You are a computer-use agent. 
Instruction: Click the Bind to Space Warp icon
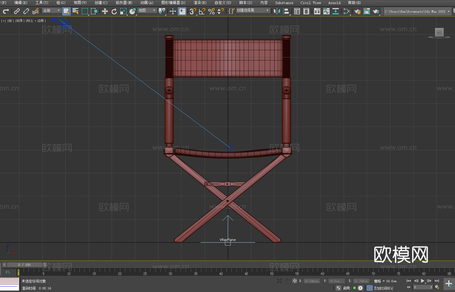(35, 11)
